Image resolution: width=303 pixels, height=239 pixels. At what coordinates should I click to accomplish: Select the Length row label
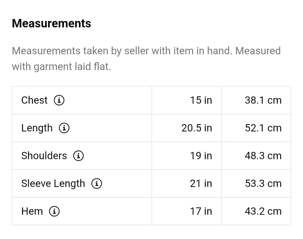[37, 128]
